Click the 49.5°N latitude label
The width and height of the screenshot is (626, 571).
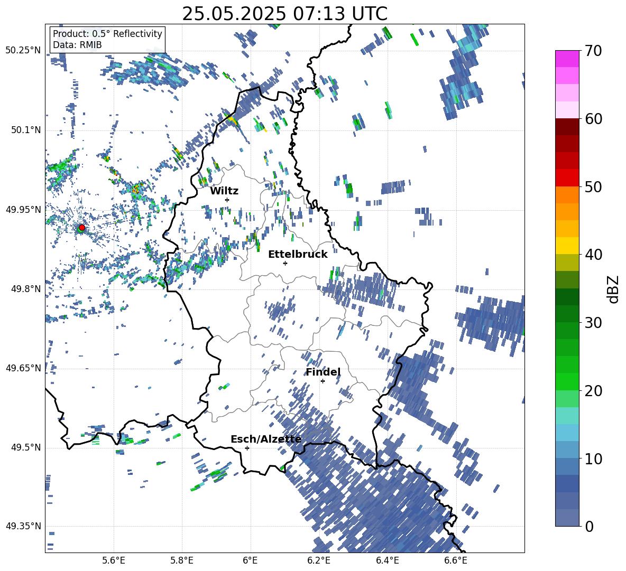coord(25,447)
